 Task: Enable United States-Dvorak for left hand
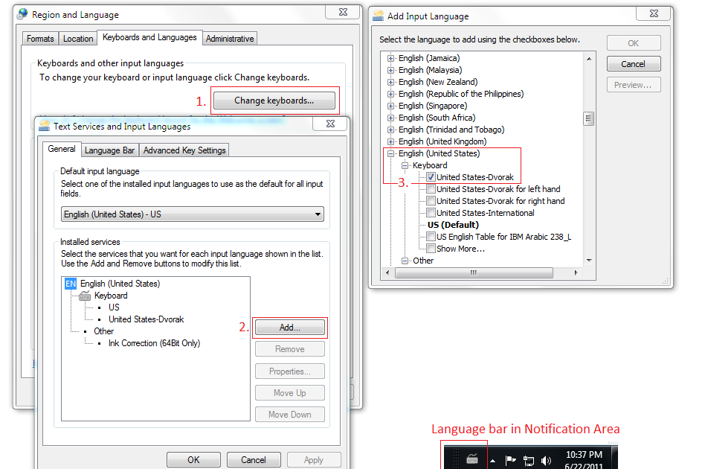tap(431, 188)
